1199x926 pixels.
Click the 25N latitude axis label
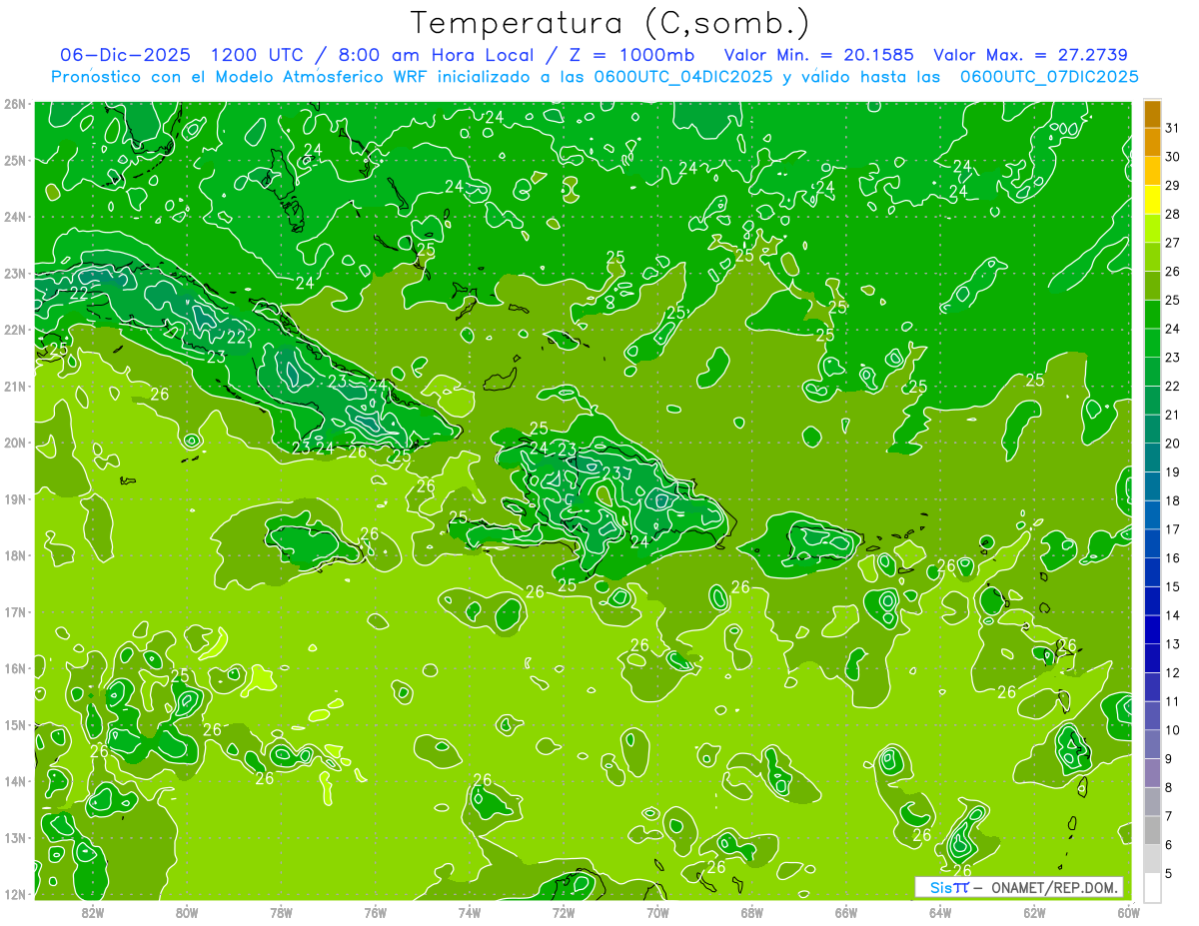tap(14, 160)
